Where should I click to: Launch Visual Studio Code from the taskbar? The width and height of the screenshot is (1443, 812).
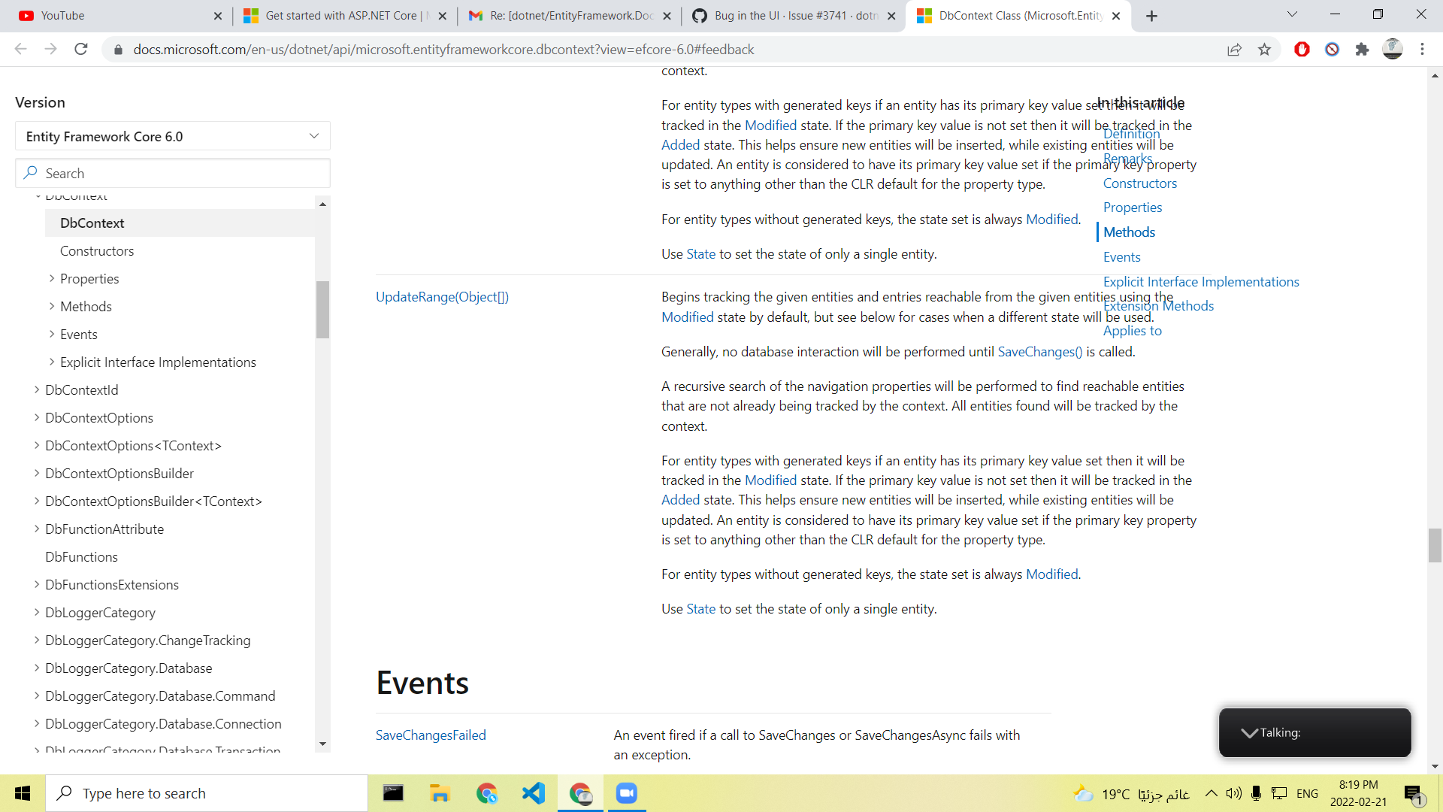pos(533,793)
